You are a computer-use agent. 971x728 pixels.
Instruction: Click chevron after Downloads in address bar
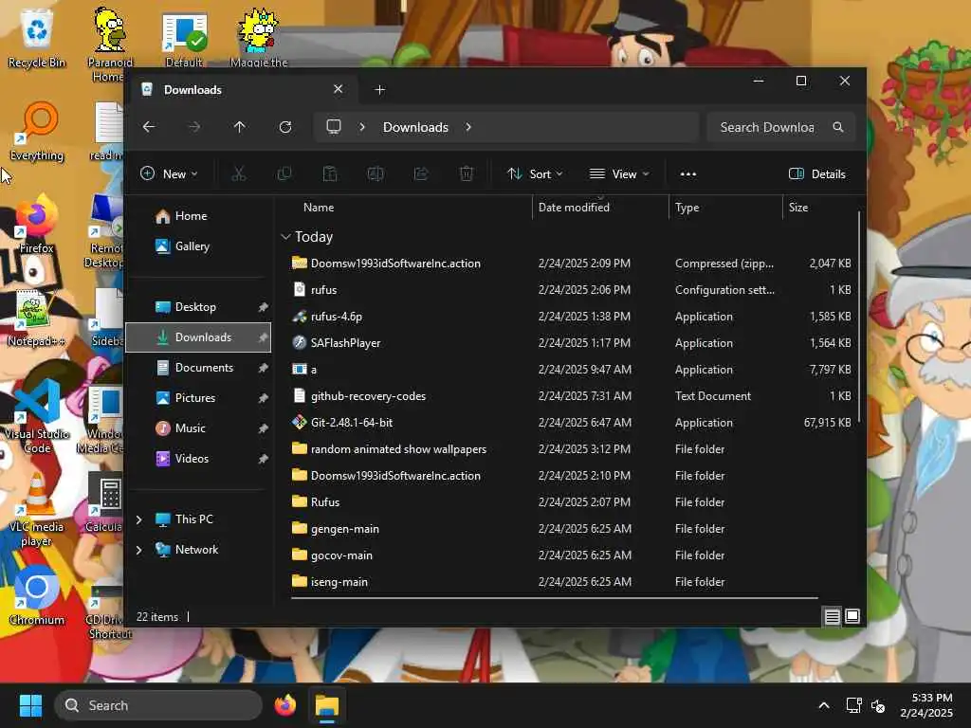coord(468,127)
